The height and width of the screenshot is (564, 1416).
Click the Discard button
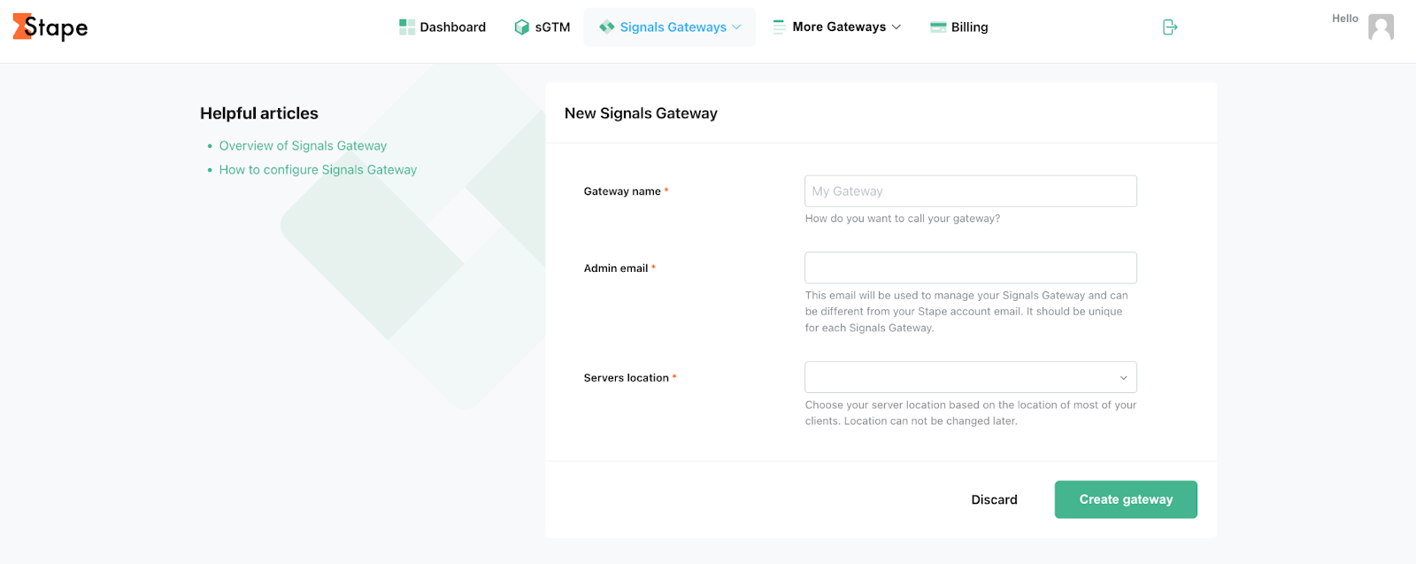point(995,499)
